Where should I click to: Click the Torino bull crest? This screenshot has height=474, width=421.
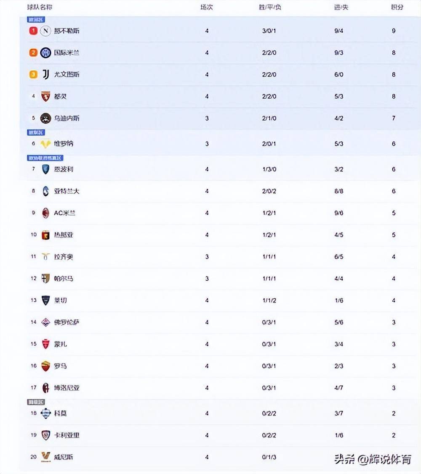(45, 96)
